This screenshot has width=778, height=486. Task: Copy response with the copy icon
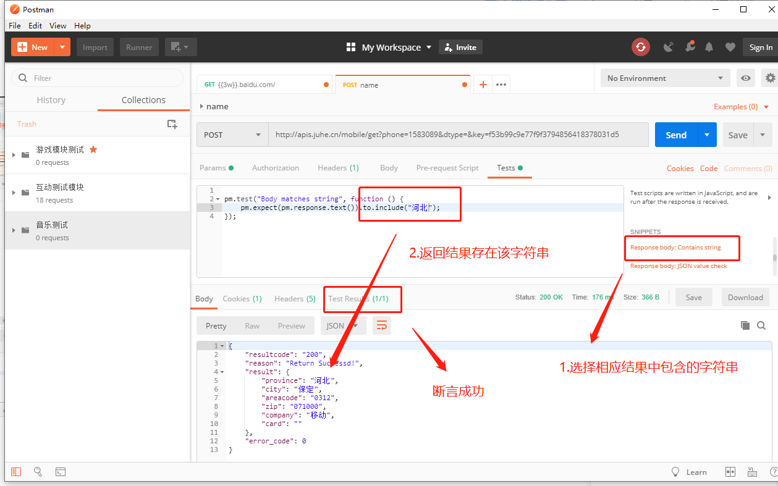point(745,325)
